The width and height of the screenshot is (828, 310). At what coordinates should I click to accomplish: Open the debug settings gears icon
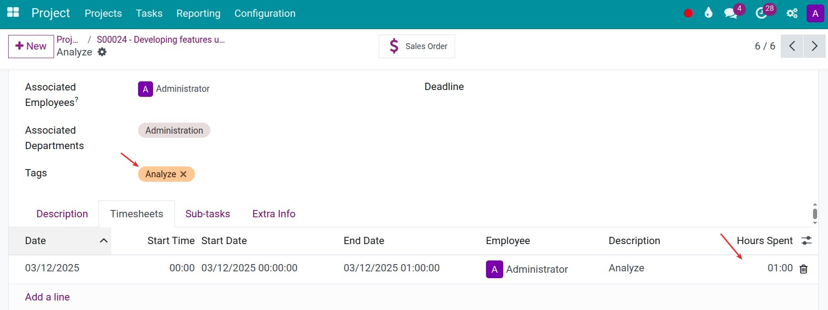pos(792,13)
